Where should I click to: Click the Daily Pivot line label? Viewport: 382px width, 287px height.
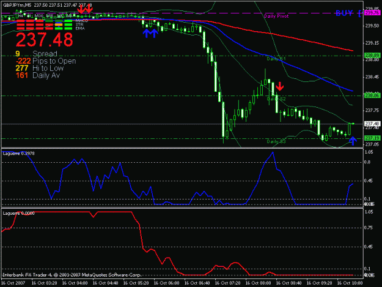point(276,16)
